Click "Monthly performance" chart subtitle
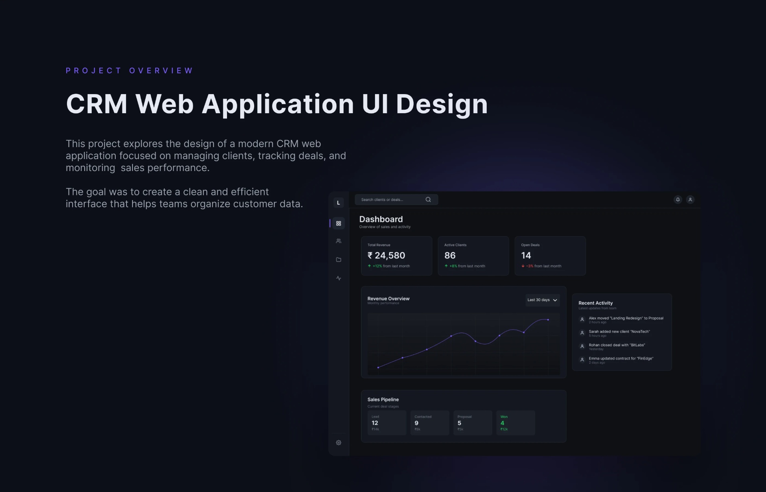 [x=383, y=303]
